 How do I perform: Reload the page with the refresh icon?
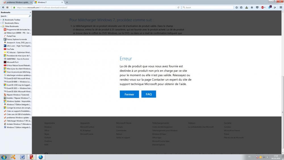point(178,7)
